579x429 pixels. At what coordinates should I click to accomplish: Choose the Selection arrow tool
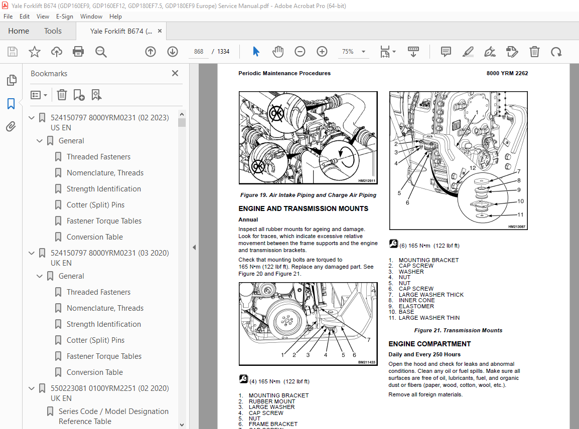click(256, 52)
